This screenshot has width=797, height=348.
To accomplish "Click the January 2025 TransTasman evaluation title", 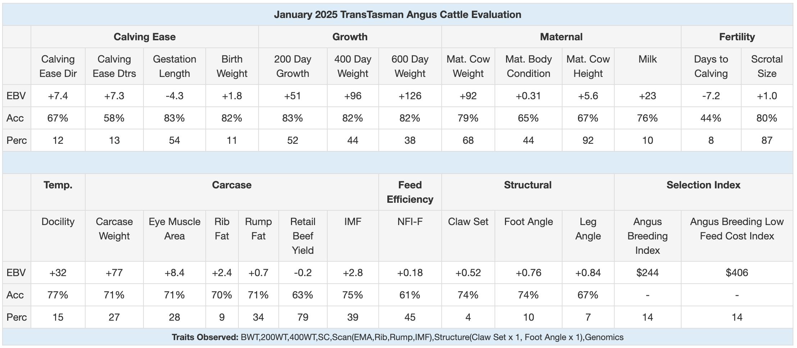I will pos(397,14).
